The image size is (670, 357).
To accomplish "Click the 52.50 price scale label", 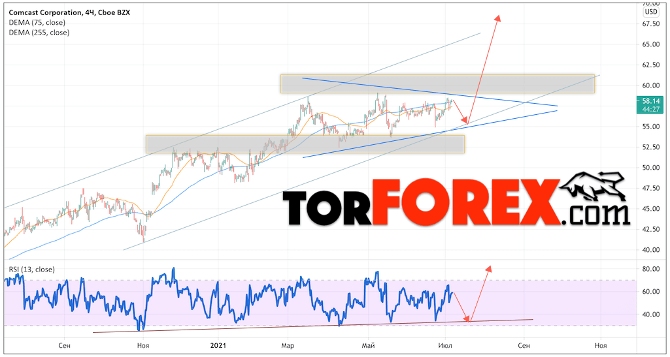I will [x=650, y=147].
